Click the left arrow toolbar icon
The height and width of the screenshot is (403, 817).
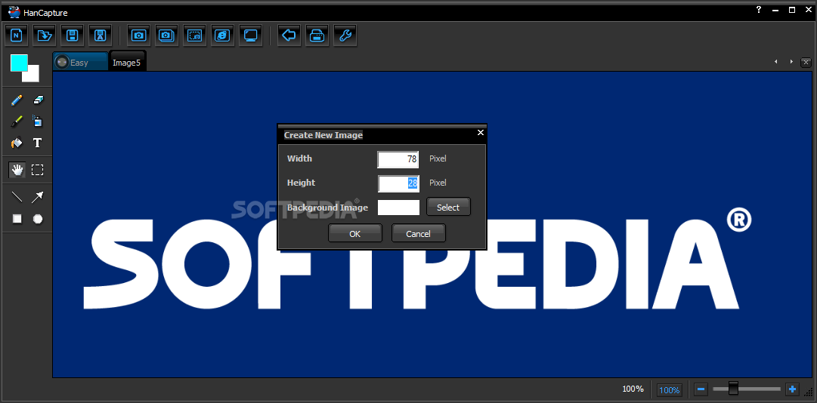(289, 35)
